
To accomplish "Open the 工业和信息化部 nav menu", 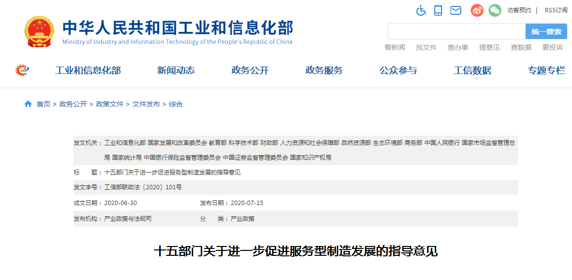I will (x=88, y=70).
